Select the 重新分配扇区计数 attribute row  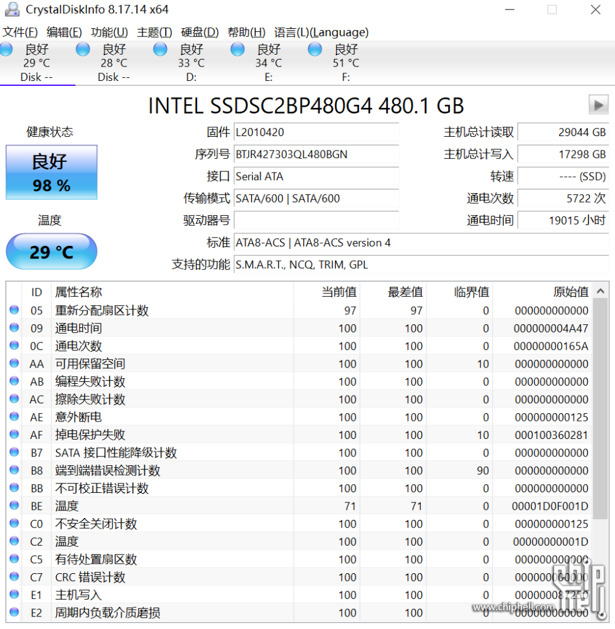pos(299,310)
